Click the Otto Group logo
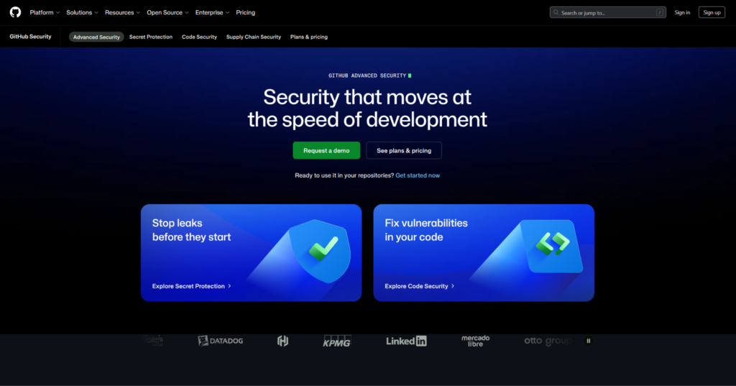Viewport: 736px width, 386px height. [547, 341]
